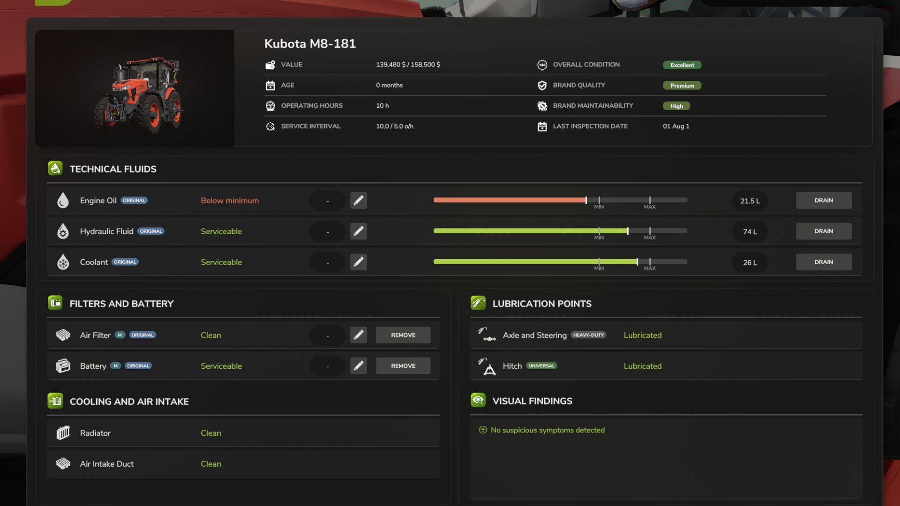Click the pencil edit icon for Coolant
The width and height of the screenshot is (900, 506).
[x=359, y=262]
